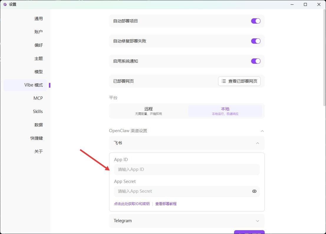Open the 模型 settings section
This screenshot has width=326, height=234.
coord(38,72)
